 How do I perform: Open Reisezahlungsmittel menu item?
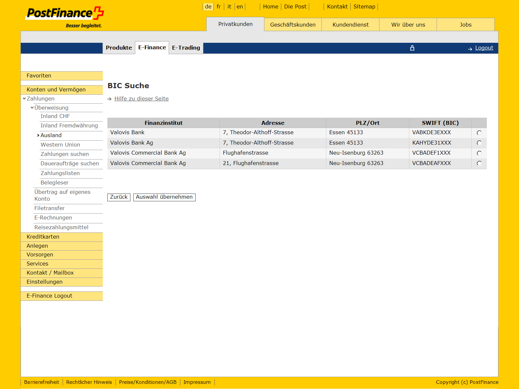click(61, 227)
